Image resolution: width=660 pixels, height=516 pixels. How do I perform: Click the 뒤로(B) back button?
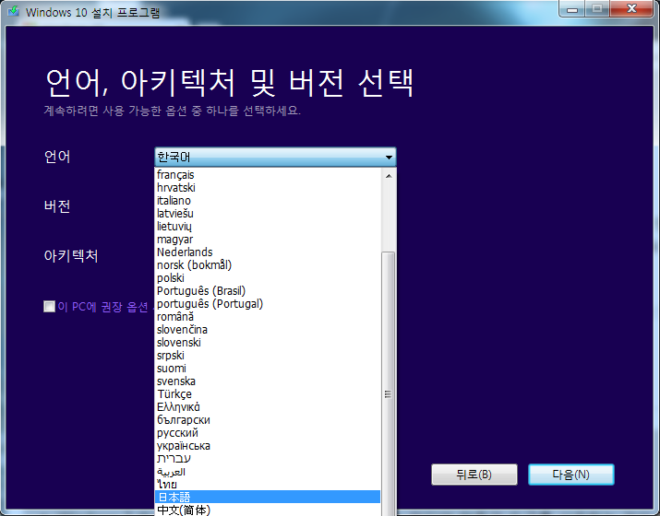474,475
